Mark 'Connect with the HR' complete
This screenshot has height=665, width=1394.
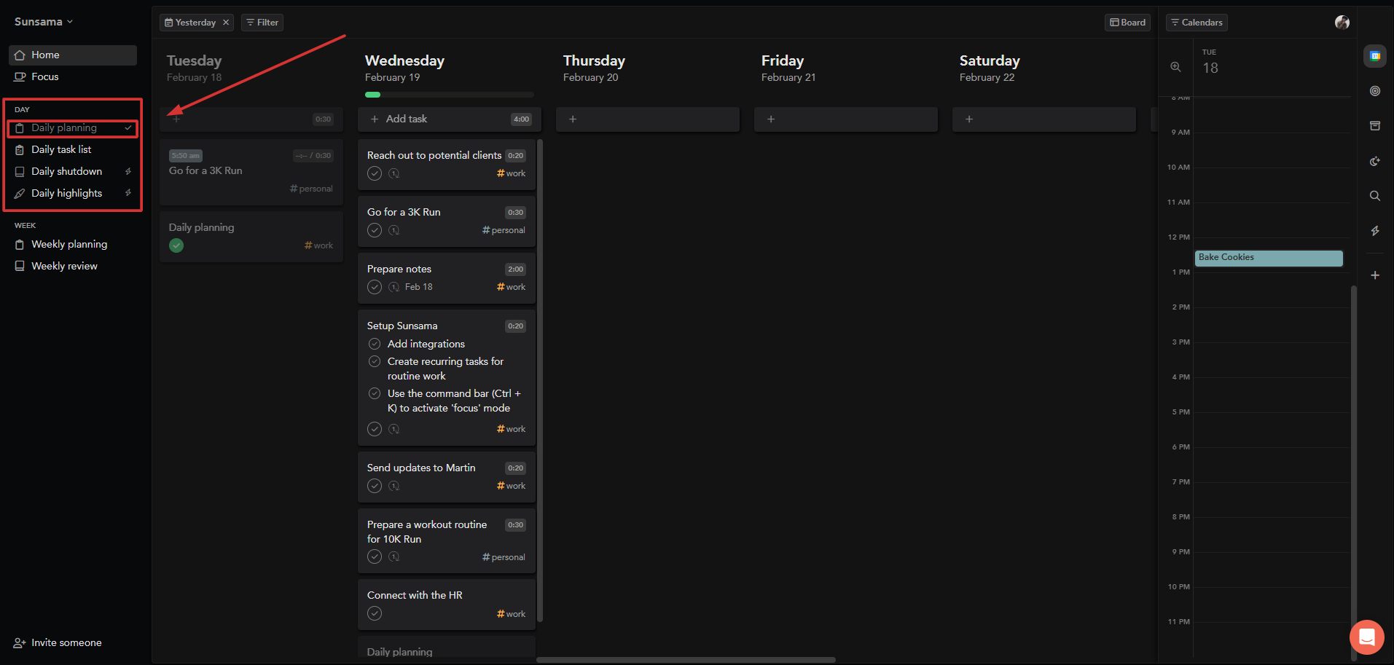[x=375, y=613]
